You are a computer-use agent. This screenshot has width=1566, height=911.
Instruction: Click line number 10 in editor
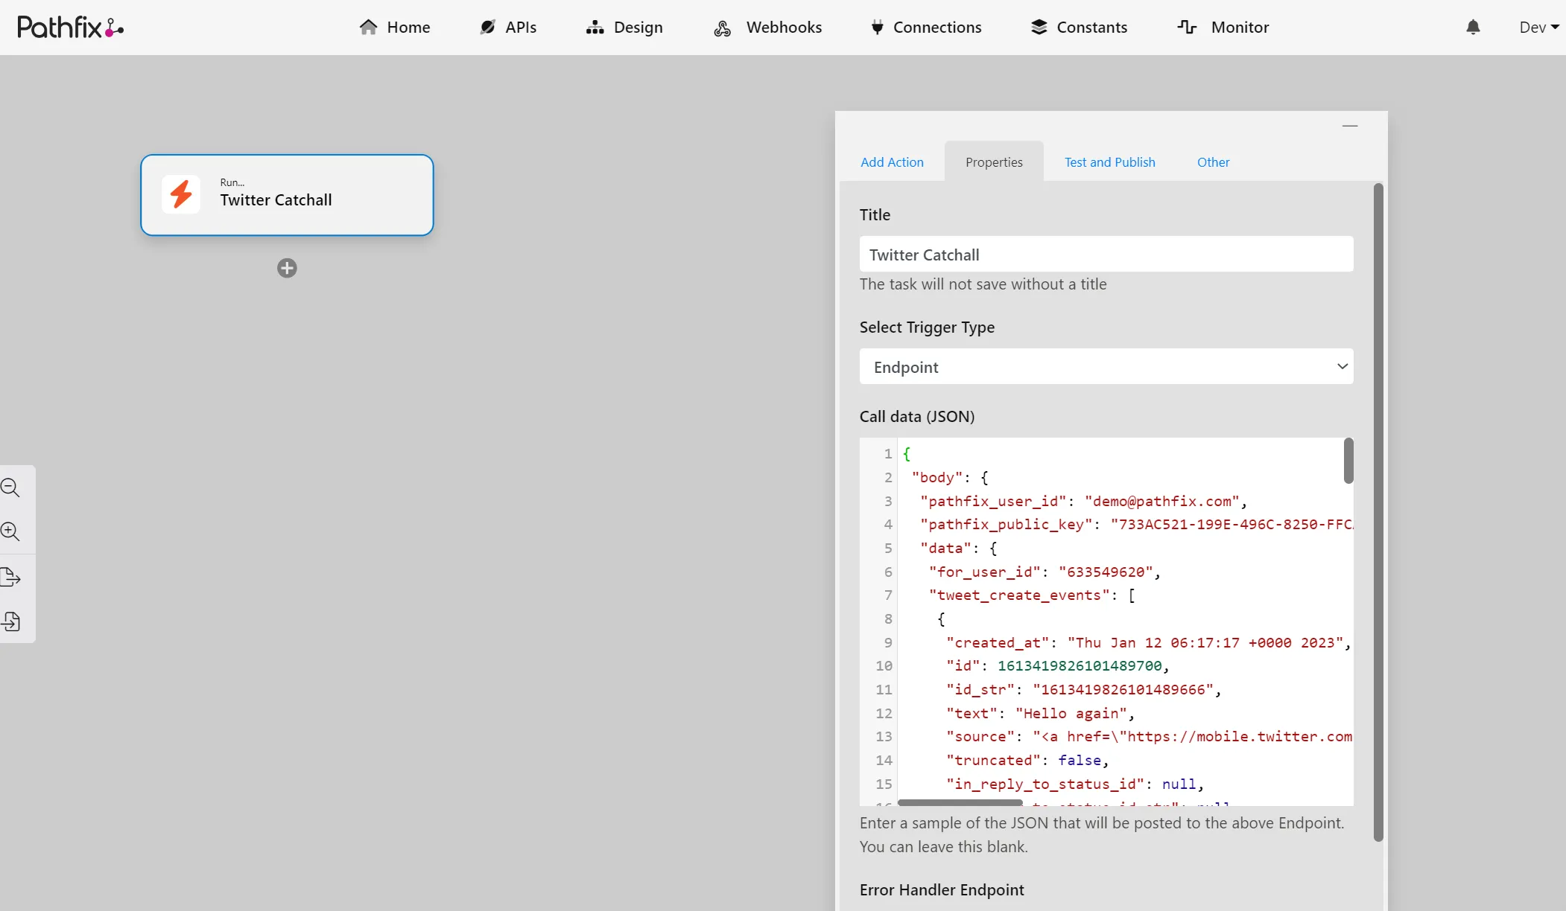[884, 666]
